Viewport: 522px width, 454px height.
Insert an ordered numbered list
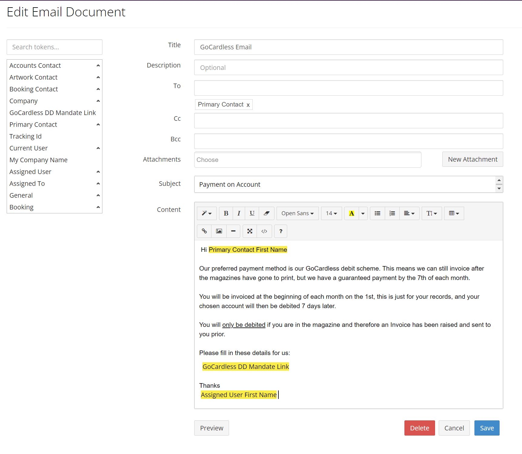[392, 213]
